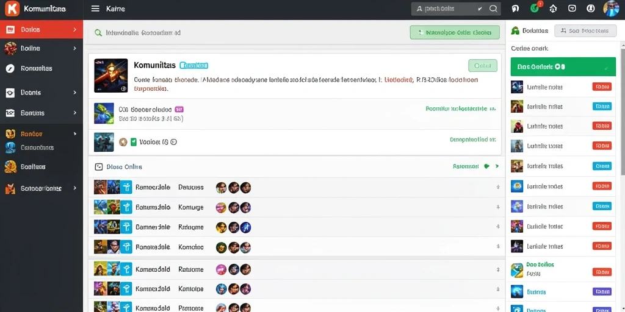
Task: Click the gray Soo Pdoo button
Action: coord(585,30)
